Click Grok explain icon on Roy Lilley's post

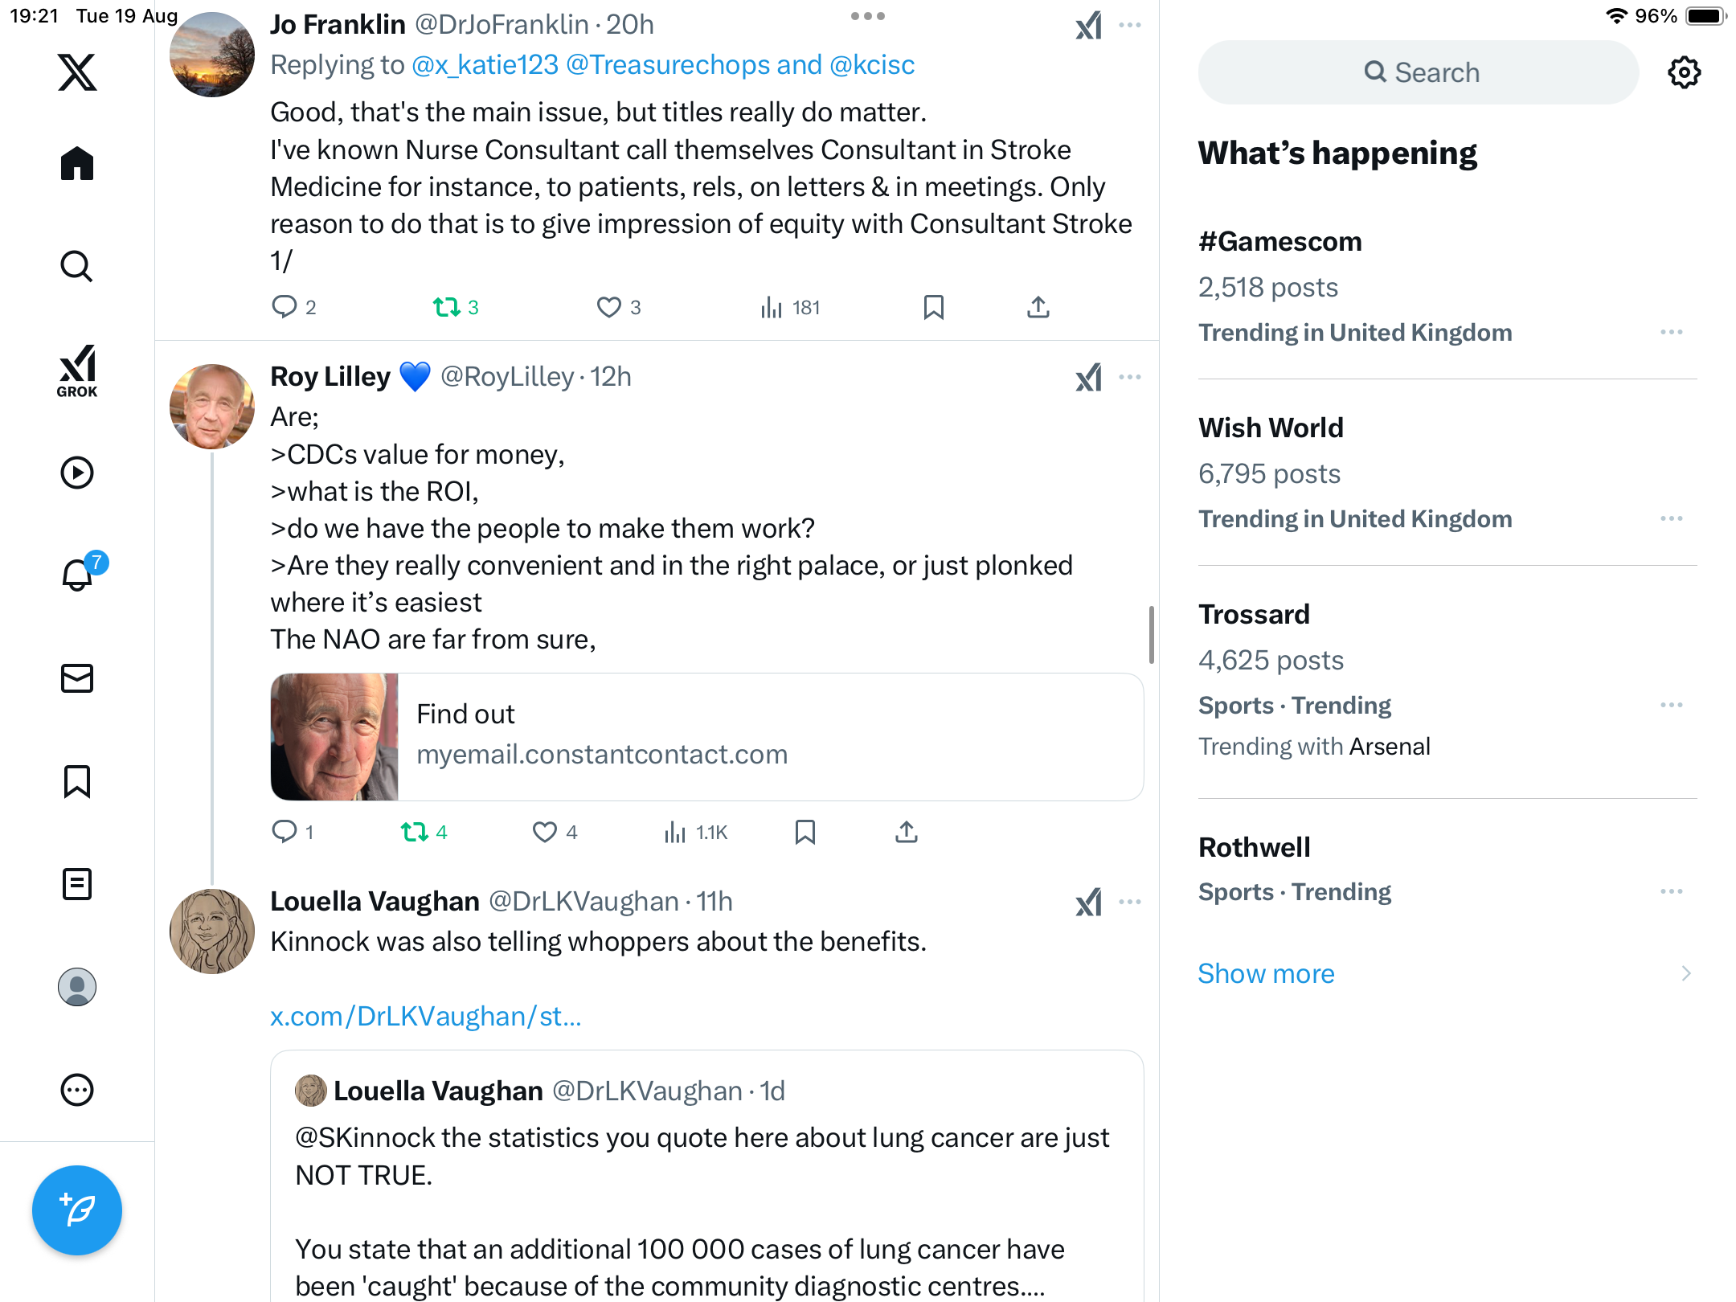pos(1089,377)
